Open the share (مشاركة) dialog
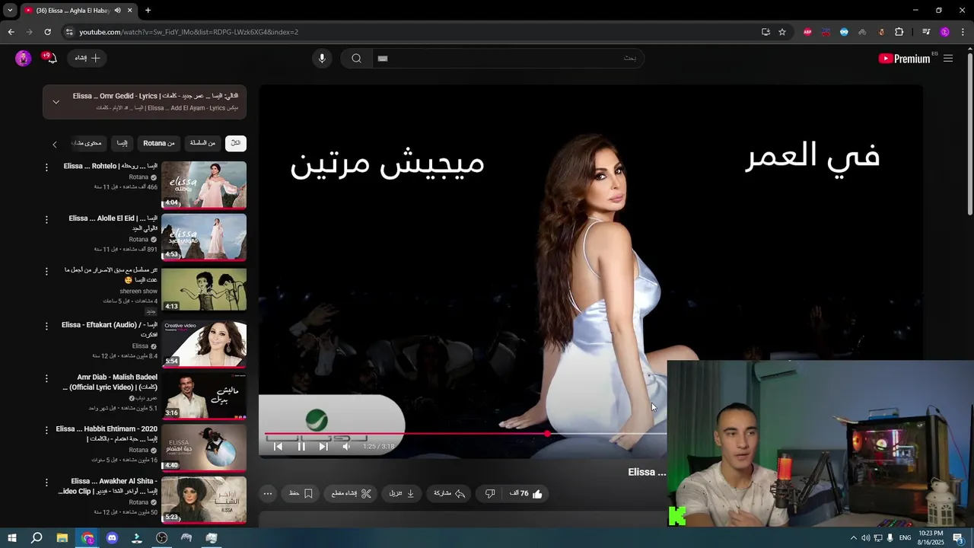Image resolution: width=974 pixels, height=548 pixels. [x=450, y=493]
